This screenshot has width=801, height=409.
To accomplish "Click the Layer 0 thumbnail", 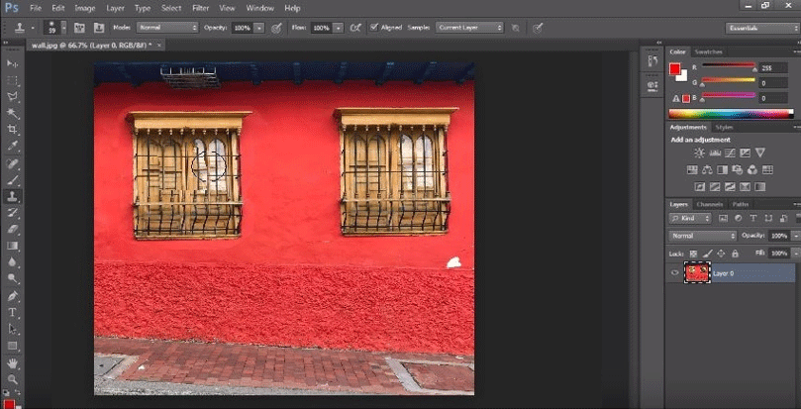I will coord(697,272).
